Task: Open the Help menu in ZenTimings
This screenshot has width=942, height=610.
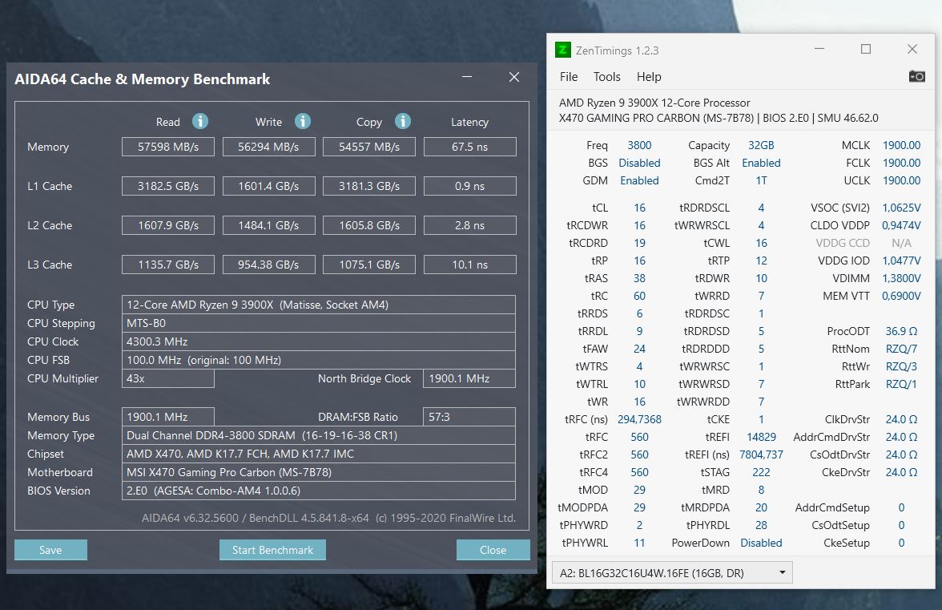Action: click(x=649, y=77)
